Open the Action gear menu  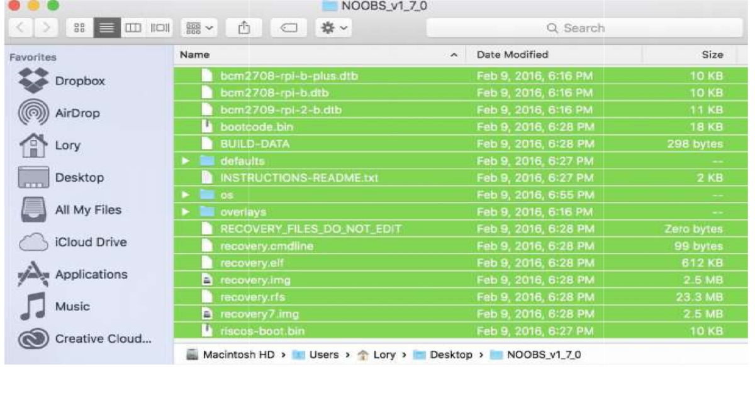[x=333, y=28]
